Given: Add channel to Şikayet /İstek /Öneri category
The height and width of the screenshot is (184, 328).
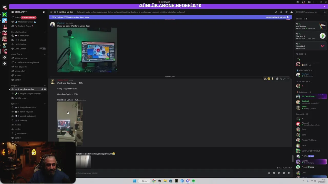Looking at the screenshot, I should click(45, 32).
